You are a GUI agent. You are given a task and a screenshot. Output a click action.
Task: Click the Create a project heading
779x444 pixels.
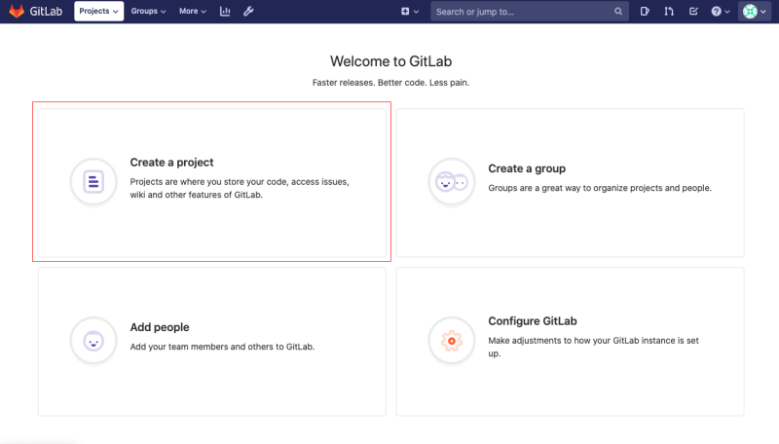click(x=171, y=163)
